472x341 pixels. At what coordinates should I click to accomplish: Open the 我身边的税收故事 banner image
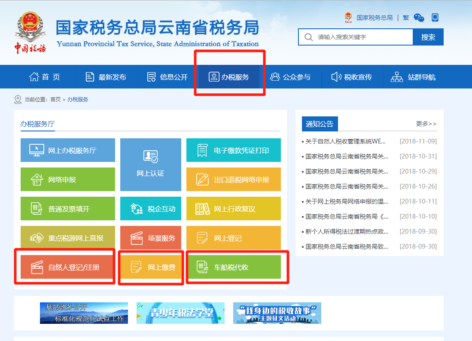277,313
